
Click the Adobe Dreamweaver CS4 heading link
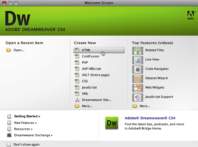point(150,118)
